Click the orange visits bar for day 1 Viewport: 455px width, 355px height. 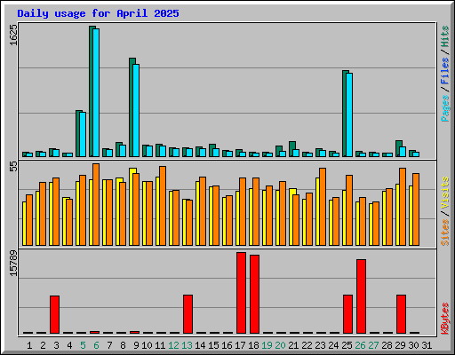pos(29,220)
